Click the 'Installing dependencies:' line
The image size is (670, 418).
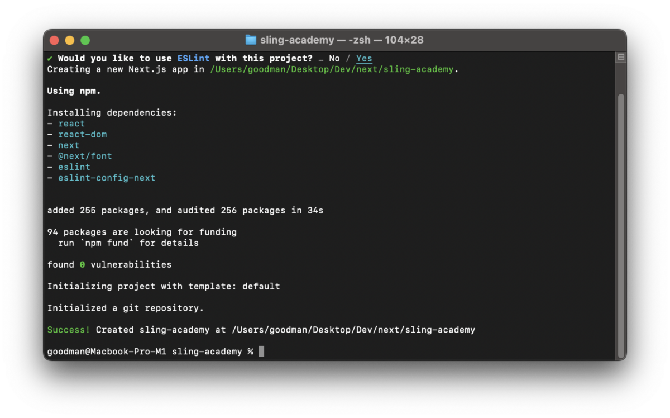[x=112, y=113]
